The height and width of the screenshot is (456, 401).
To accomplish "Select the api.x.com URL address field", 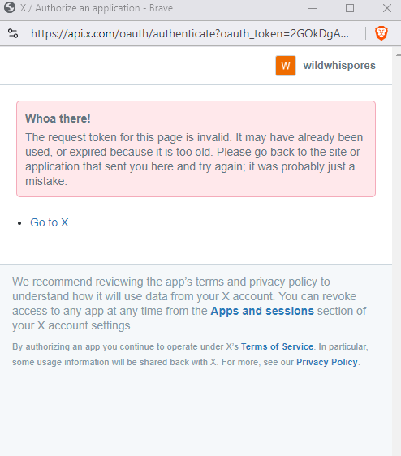I will coord(190,34).
